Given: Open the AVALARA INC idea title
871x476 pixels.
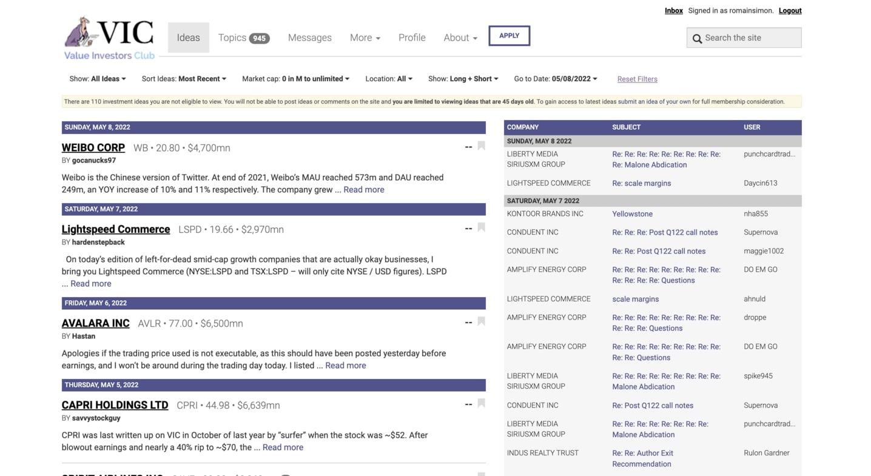Looking at the screenshot, I should (x=96, y=323).
